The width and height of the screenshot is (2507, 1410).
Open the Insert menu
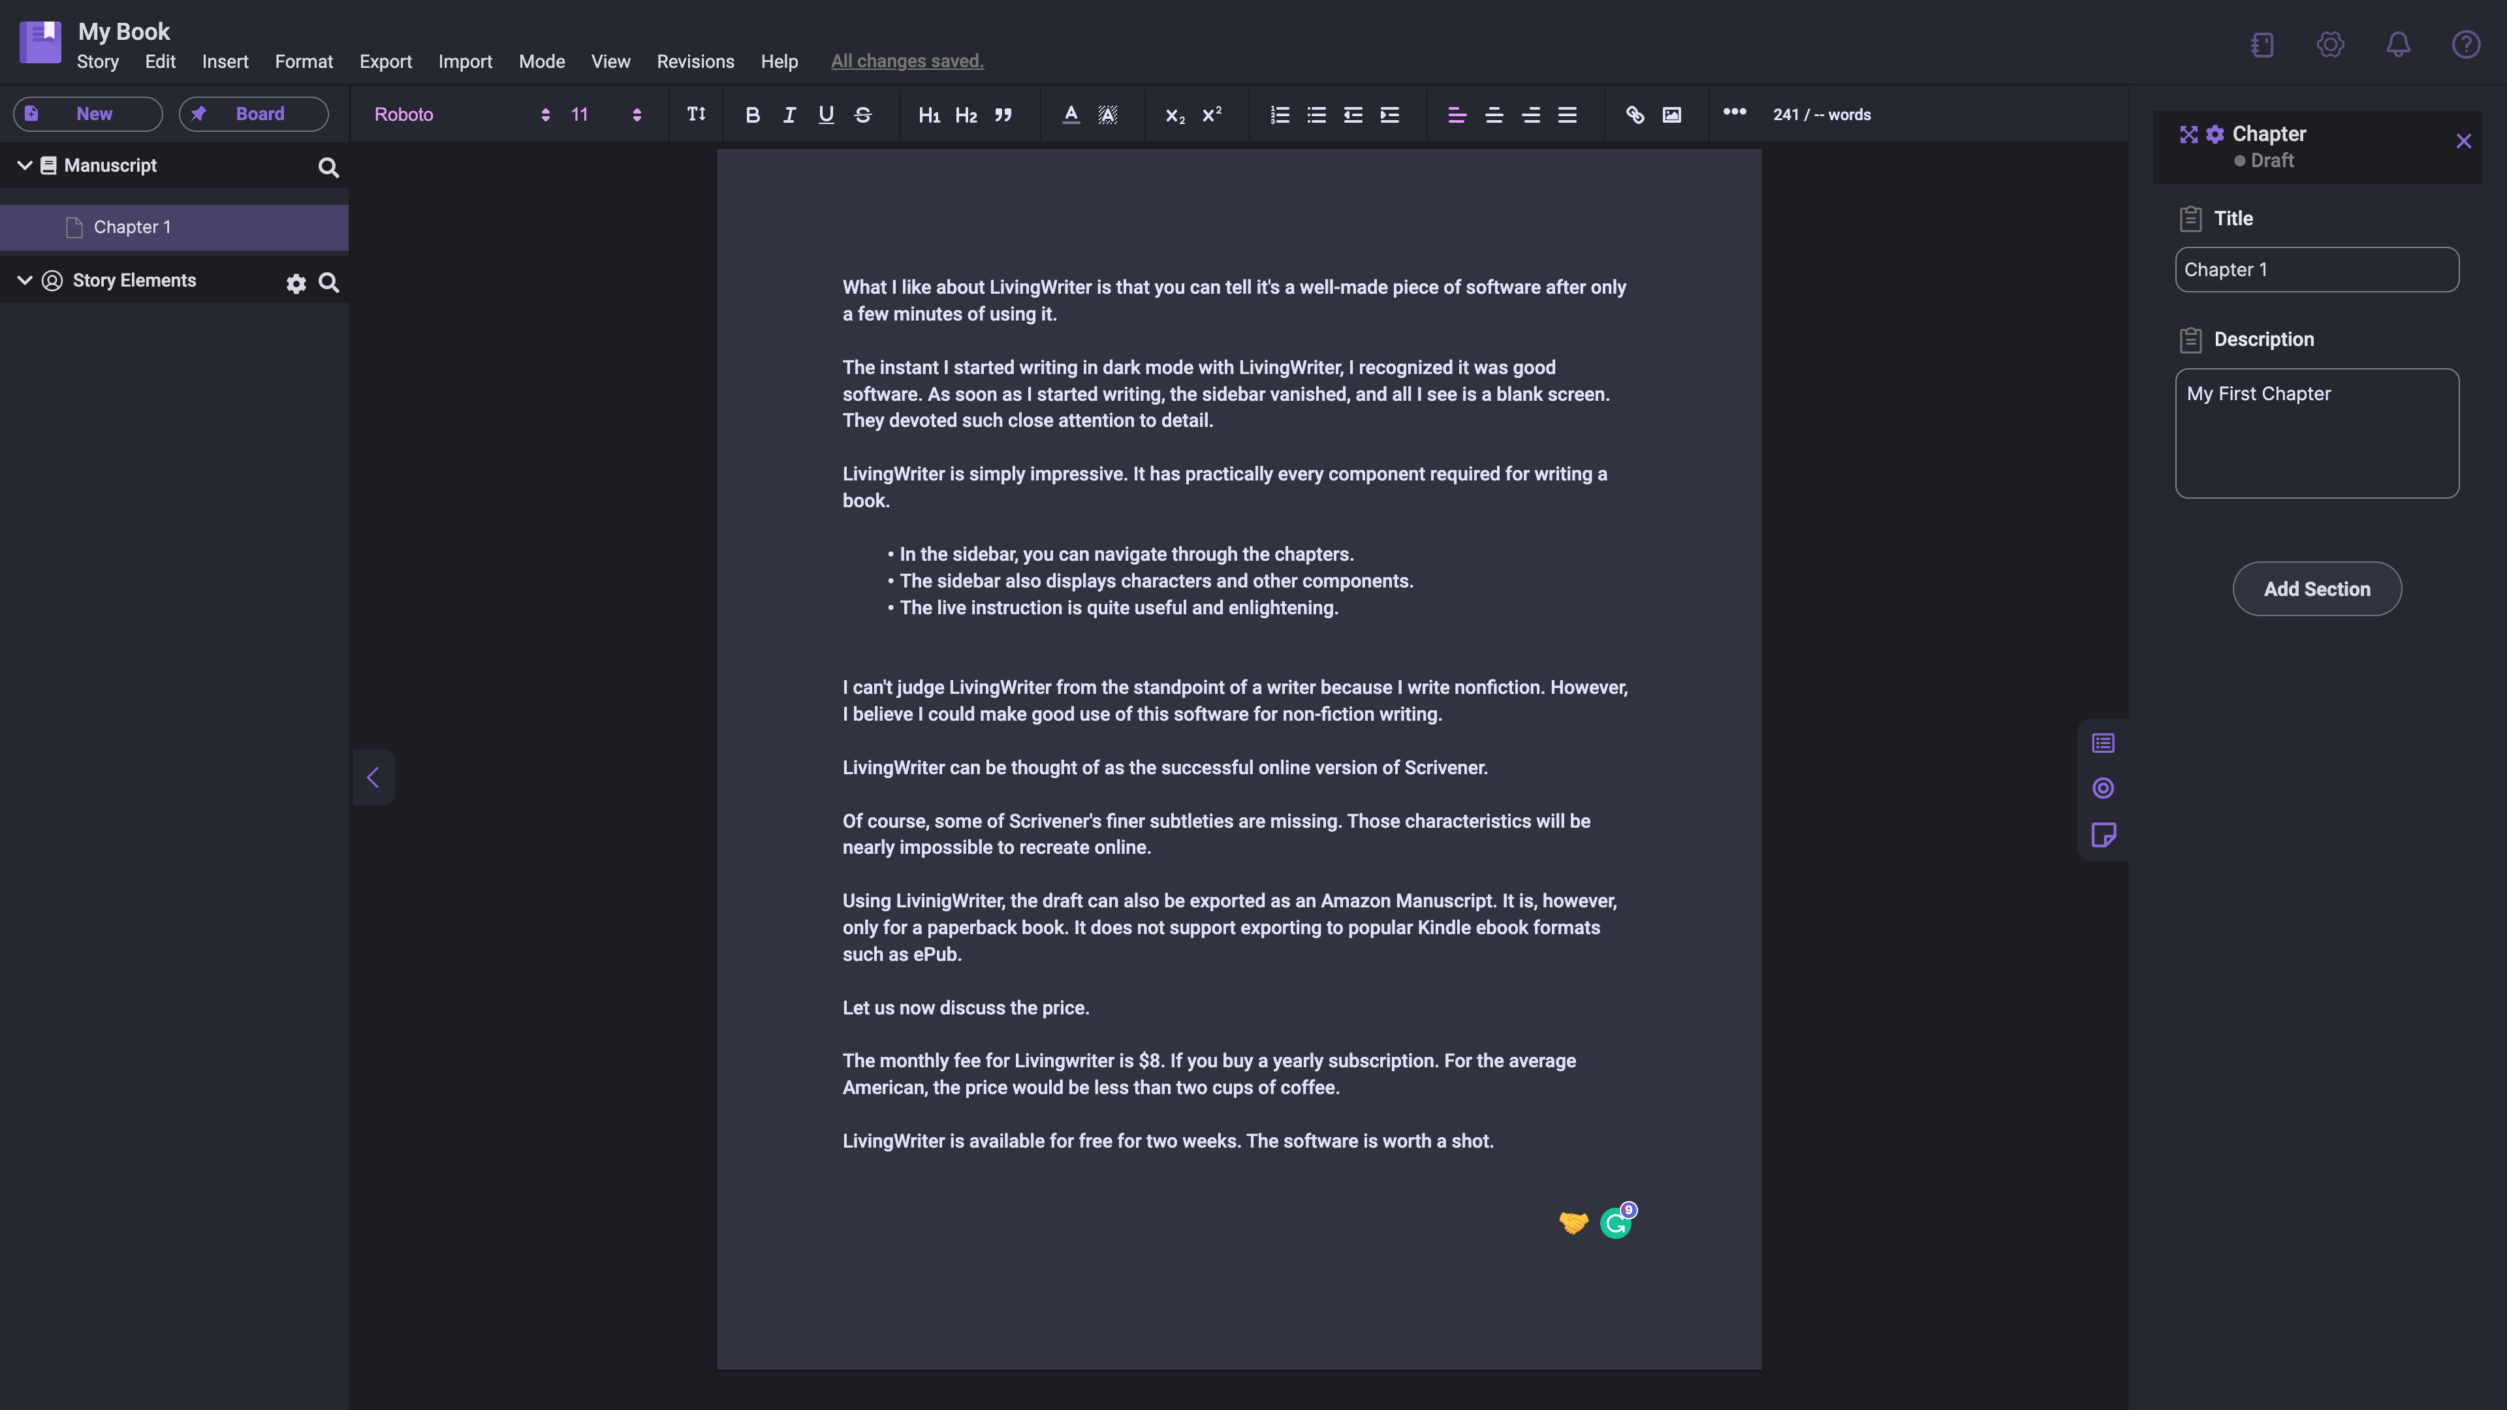click(225, 61)
